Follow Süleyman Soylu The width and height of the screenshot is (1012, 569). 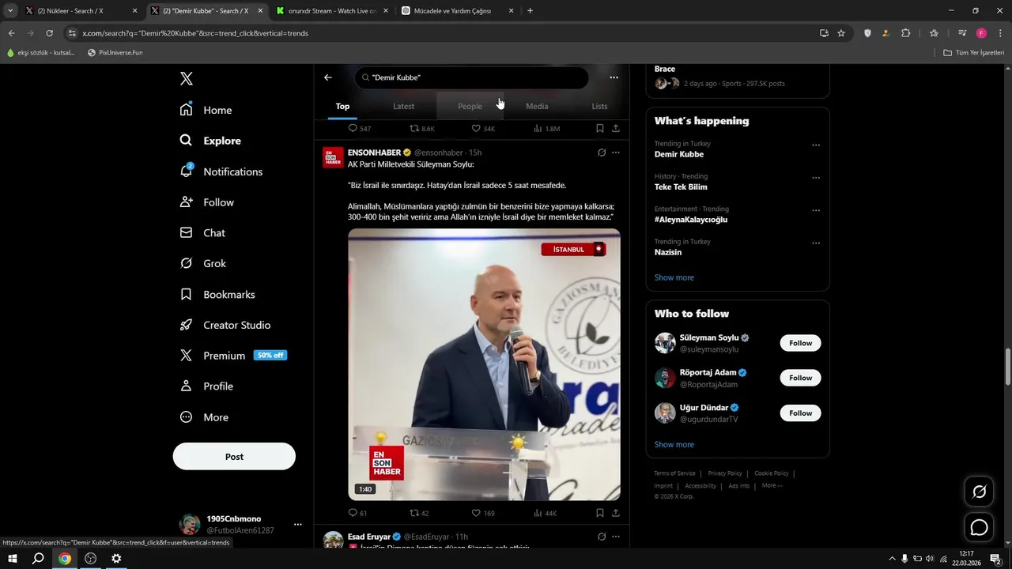(800, 343)
